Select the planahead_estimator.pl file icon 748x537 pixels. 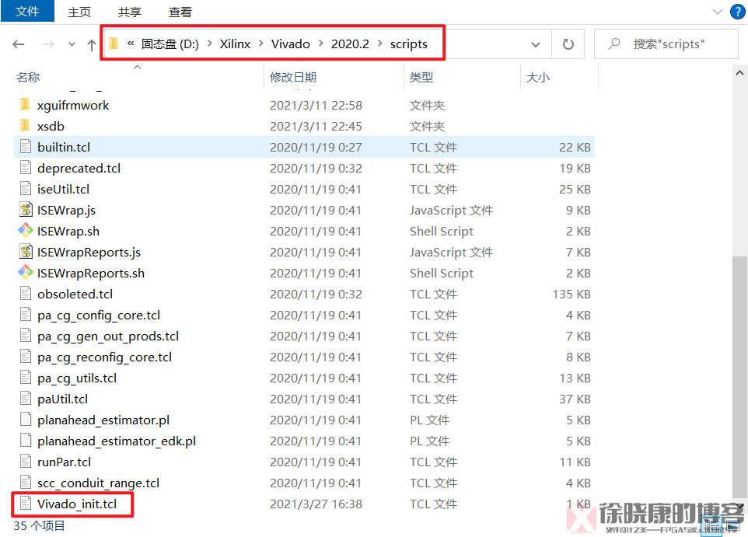click(x=26, y=419)
